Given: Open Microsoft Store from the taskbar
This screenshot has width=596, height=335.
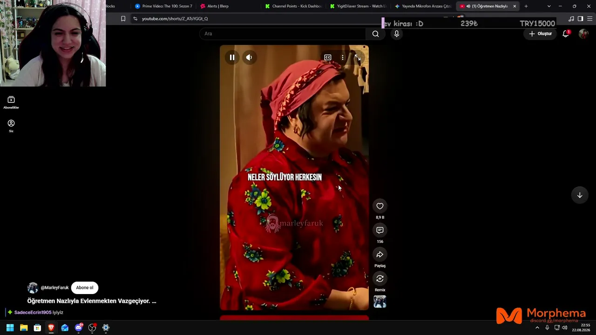Looking at the screenshot, I should tap(37, 328).
